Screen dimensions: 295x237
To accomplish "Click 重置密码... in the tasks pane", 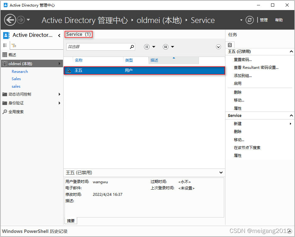I will (x=243, y=60).
